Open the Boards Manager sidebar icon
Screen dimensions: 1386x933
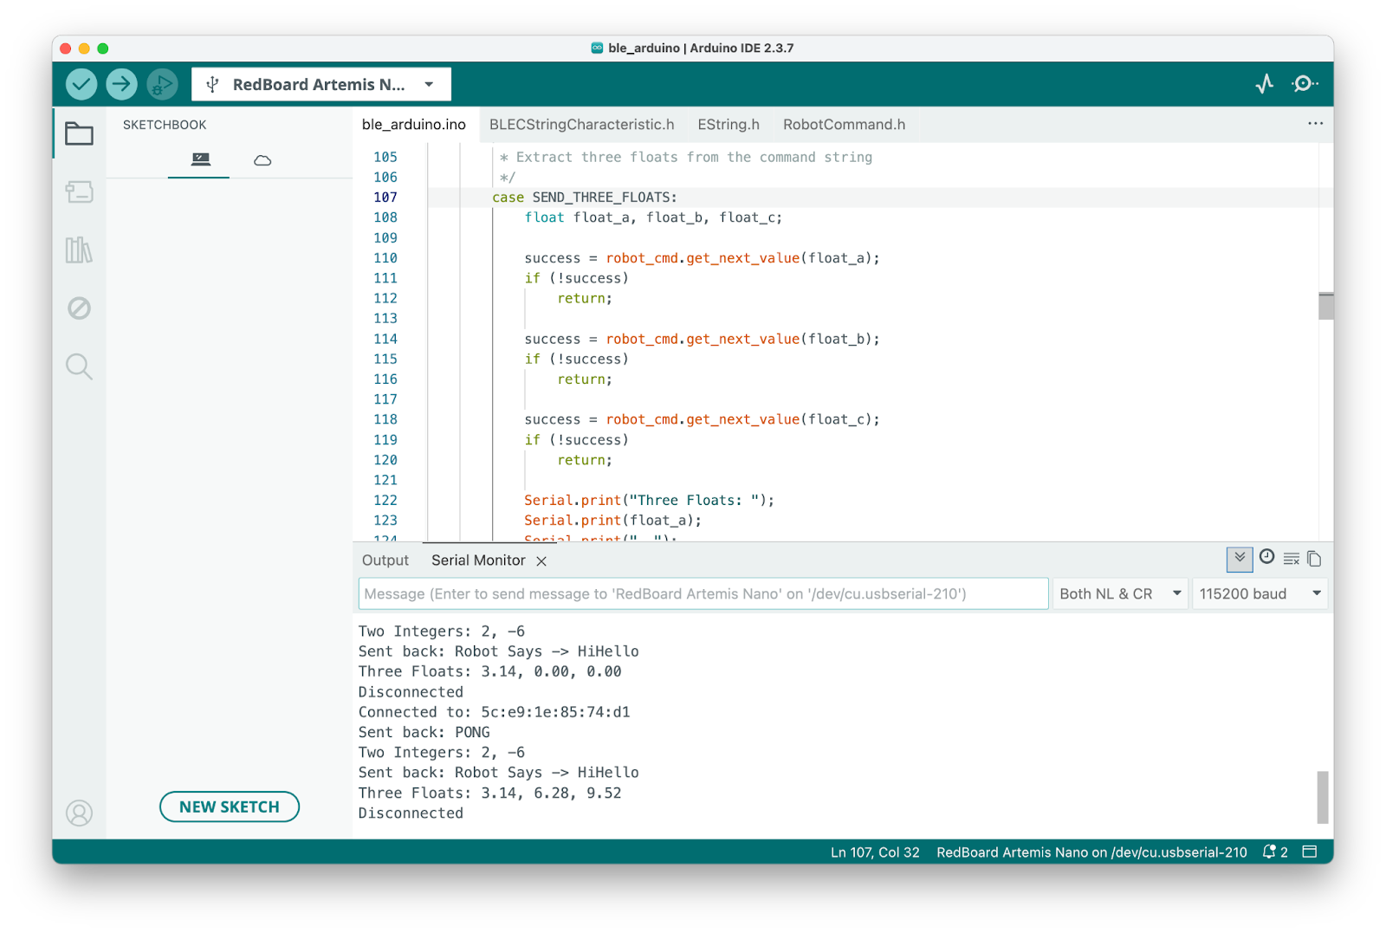coord(79,193)
